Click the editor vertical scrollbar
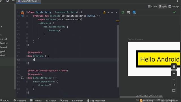The width and height of the screenshot is (181, 102). (x=118, y=56)
